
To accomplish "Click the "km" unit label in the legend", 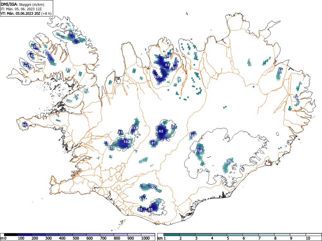I will [160, 238].
